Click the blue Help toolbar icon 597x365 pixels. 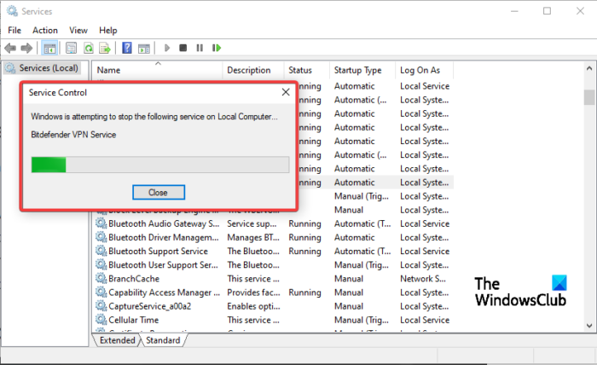pos(127,49)
